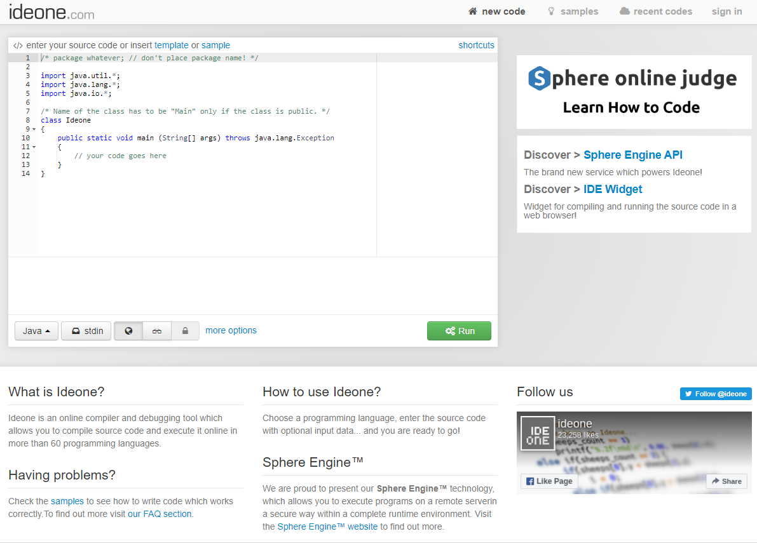Click the more options link
This screenshot has height=543, width=757.
click(231, 330)
